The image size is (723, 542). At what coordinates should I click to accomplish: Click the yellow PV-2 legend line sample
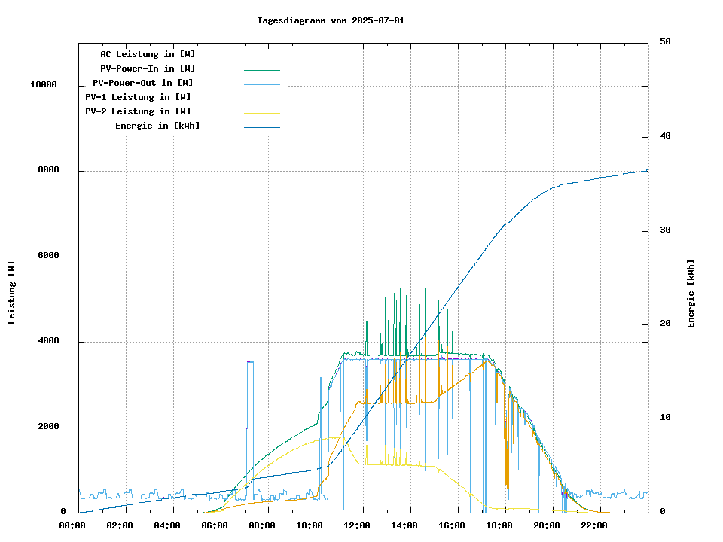click(261, 112)
